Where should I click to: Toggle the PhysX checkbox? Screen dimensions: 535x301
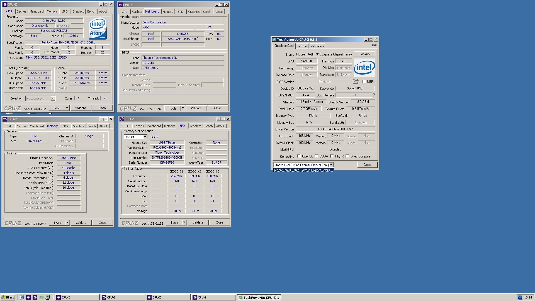[x=332, y=156]
